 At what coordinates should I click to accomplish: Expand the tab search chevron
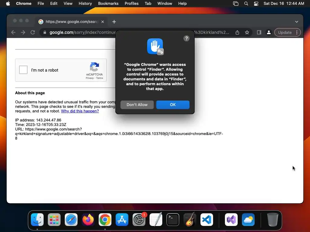click(x=297, y=22)
